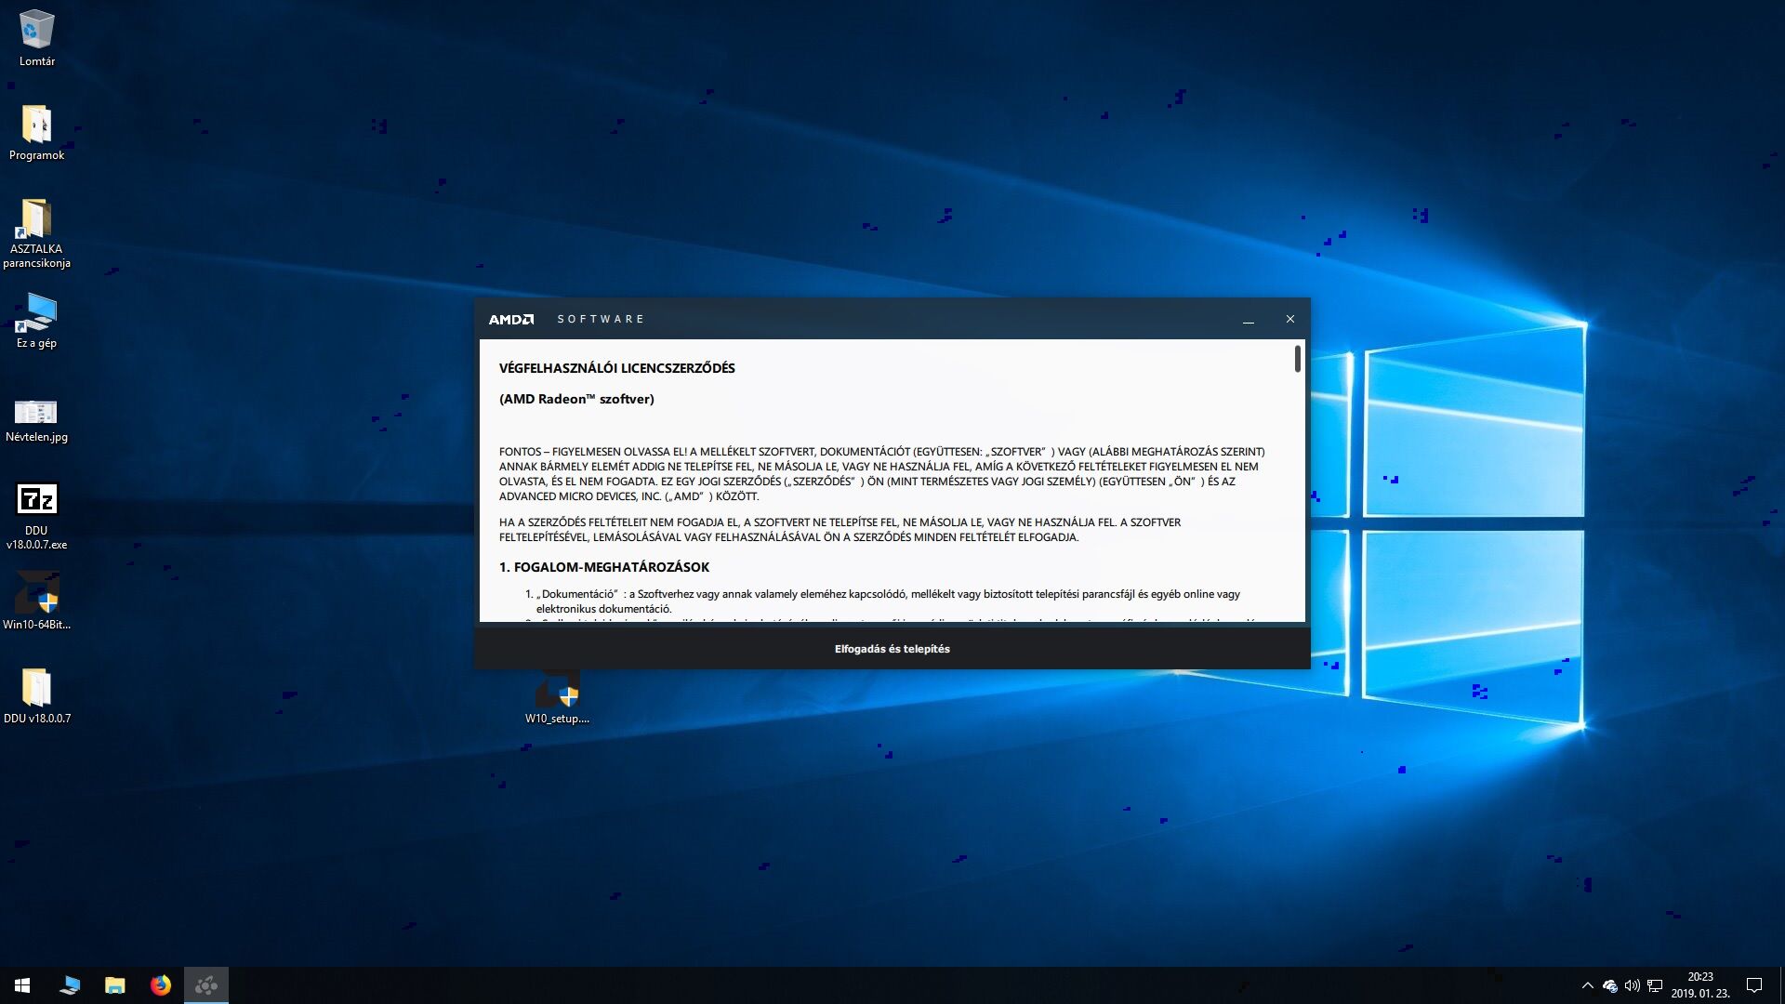This screenshot has width=1785, height=1004.
Task: Click the AMD installer taskbar icon
Action: tap(206, 985)
